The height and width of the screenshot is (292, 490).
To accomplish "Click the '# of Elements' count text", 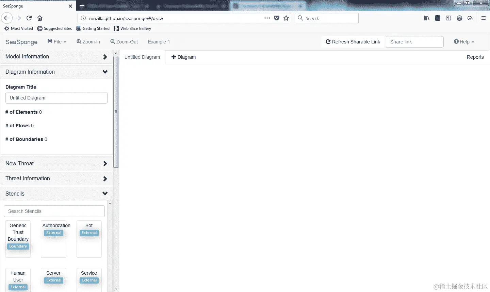I will pos(23,112).
